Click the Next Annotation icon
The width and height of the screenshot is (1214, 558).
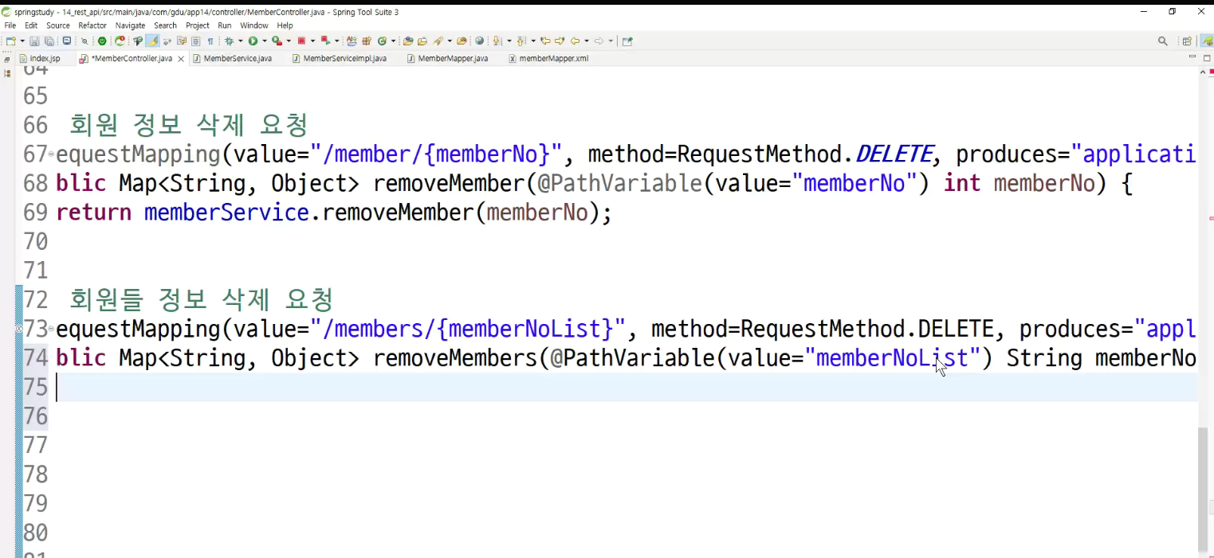[497, 41]
